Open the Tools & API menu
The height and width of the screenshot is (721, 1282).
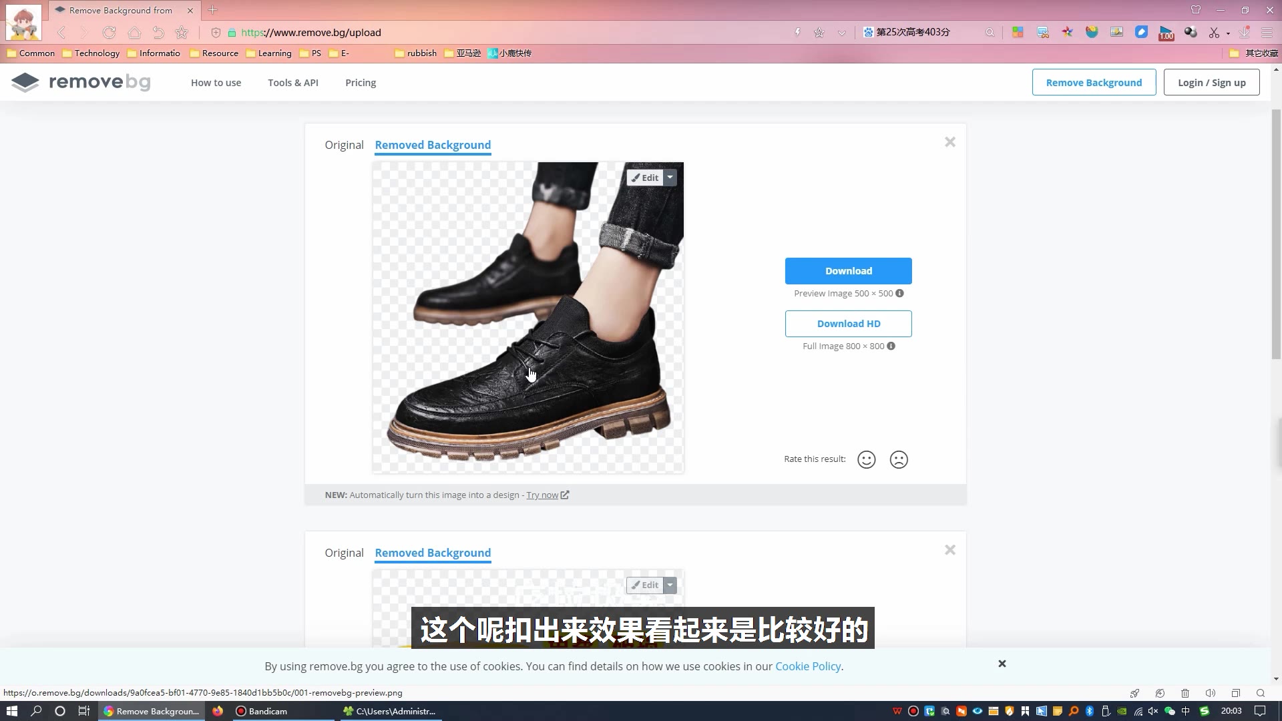(x=292, y=82)
